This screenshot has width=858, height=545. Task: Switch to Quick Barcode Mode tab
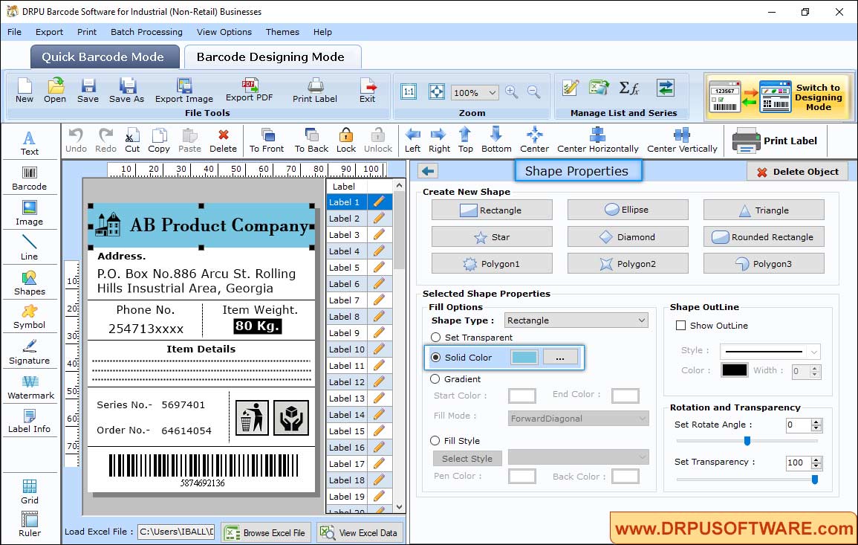point(105,57)
